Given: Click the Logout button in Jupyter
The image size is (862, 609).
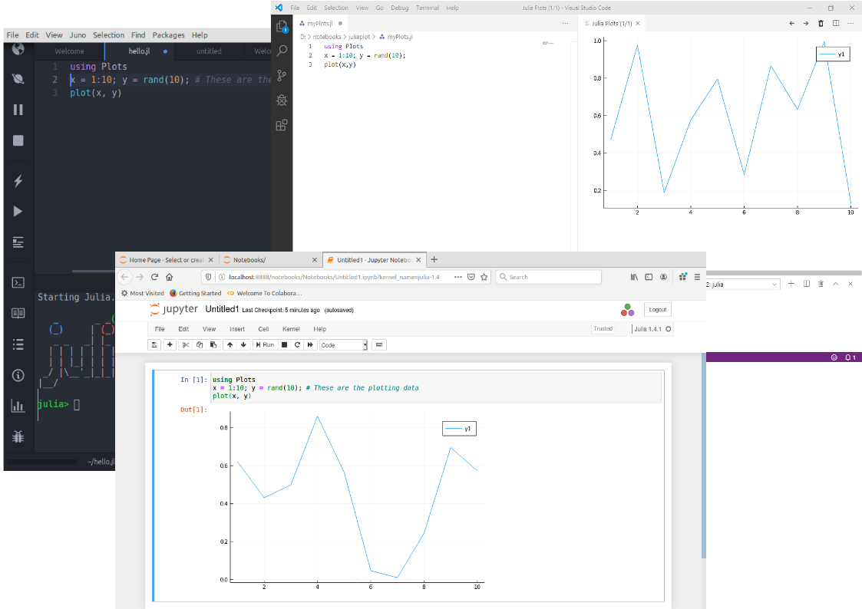Looking at the screenshot, I should click(x=658, y=310).
